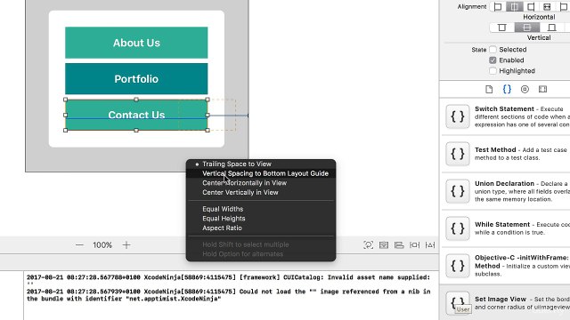This screenshot has height=320, width=570.
Task: Open the Add New Constraints icon
Action: coord(414,245)
